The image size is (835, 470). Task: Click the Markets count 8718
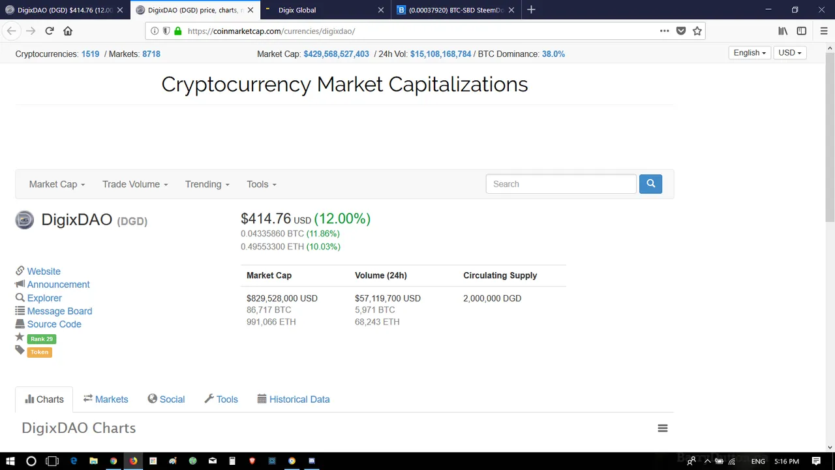tap(151, 54)
